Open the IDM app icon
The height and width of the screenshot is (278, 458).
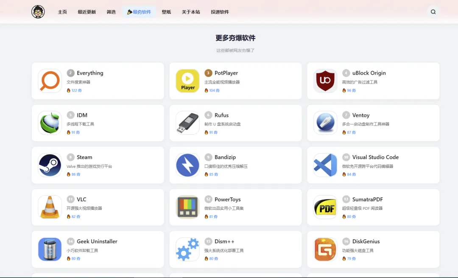tap(50, 122)
